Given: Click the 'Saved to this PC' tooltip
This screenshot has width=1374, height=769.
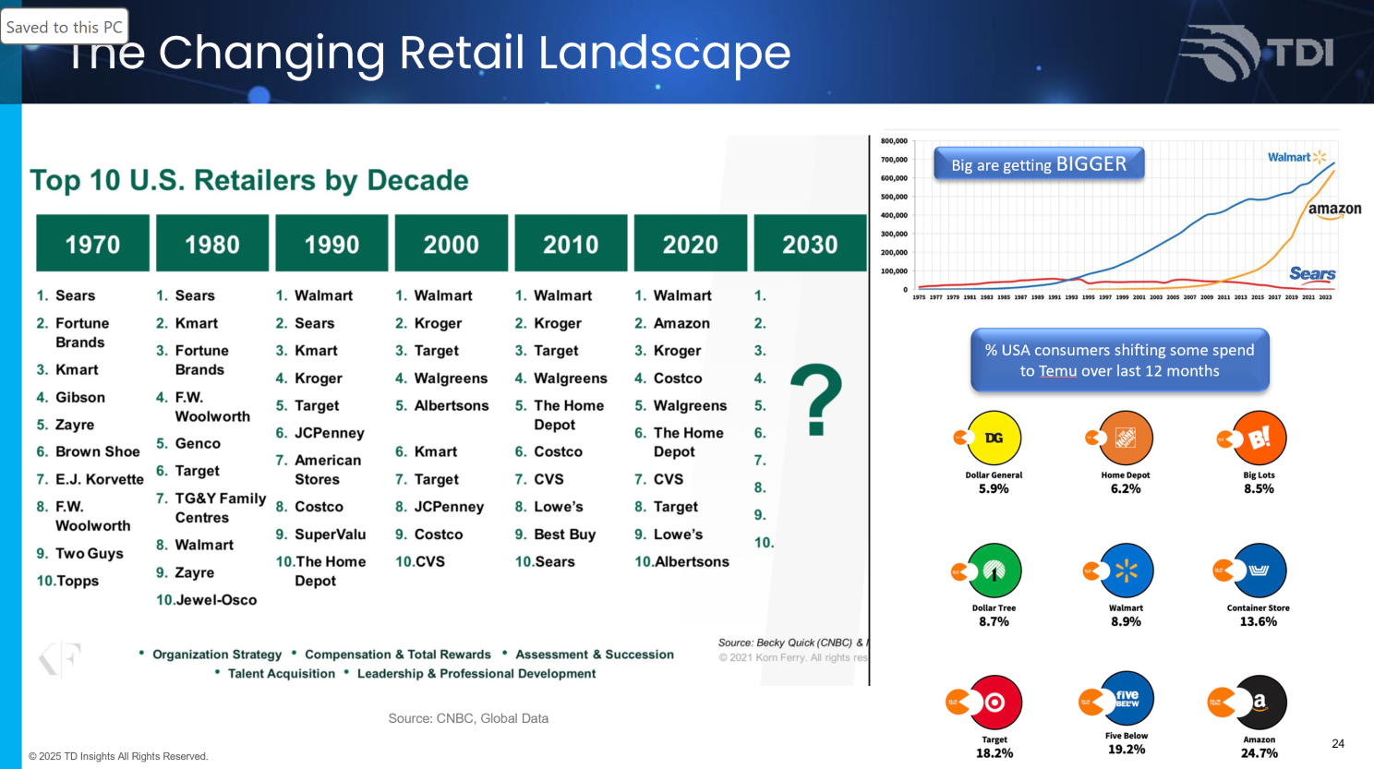Looking at the screenshot, I should 64,27.
